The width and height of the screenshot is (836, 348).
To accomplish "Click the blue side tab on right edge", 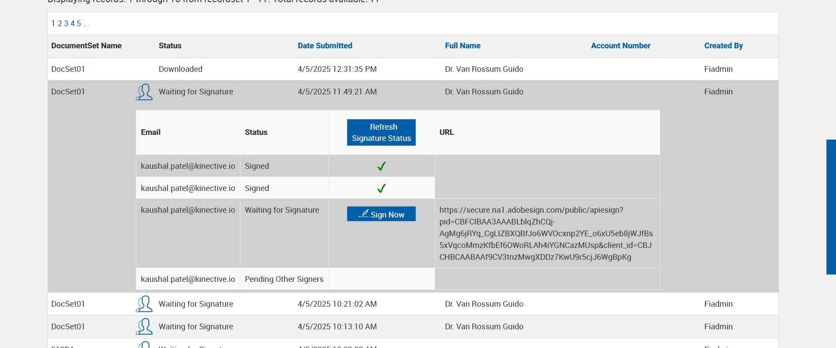I will [831, 207].
